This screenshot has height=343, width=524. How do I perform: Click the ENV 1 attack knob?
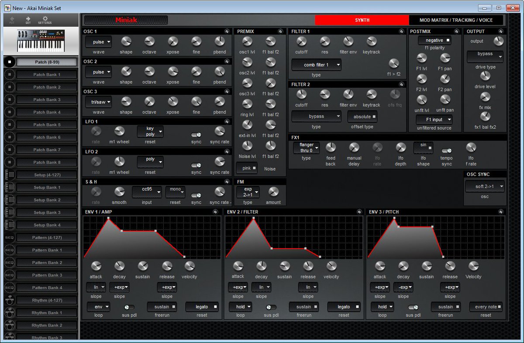(96, 266)
